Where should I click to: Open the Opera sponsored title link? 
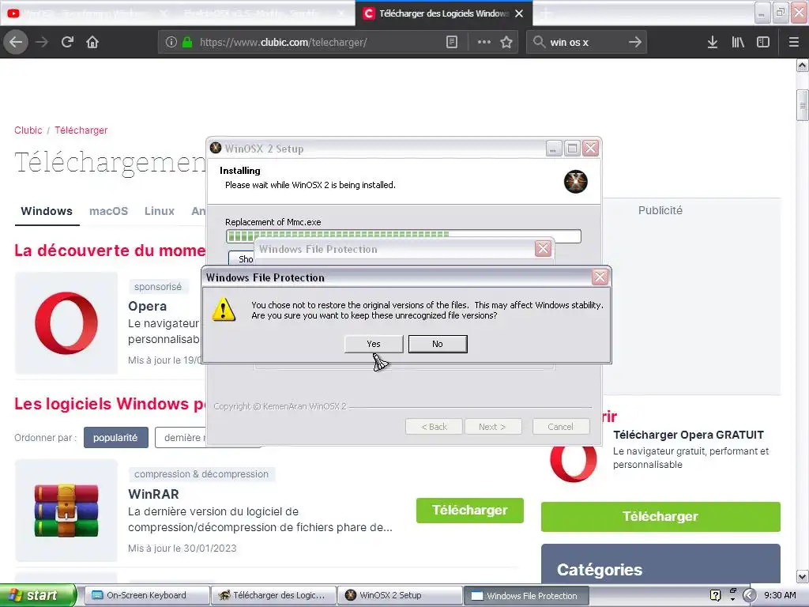point(147,306)
